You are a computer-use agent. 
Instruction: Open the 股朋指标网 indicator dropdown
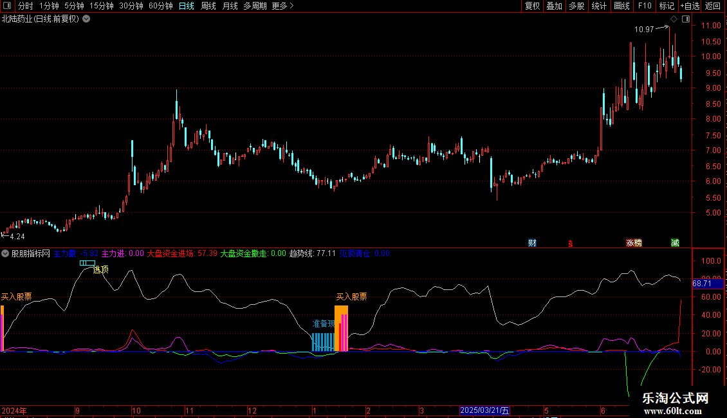[5, 253]
